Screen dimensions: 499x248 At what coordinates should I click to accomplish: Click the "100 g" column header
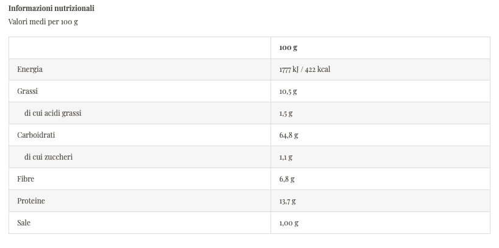pos(288,48)
